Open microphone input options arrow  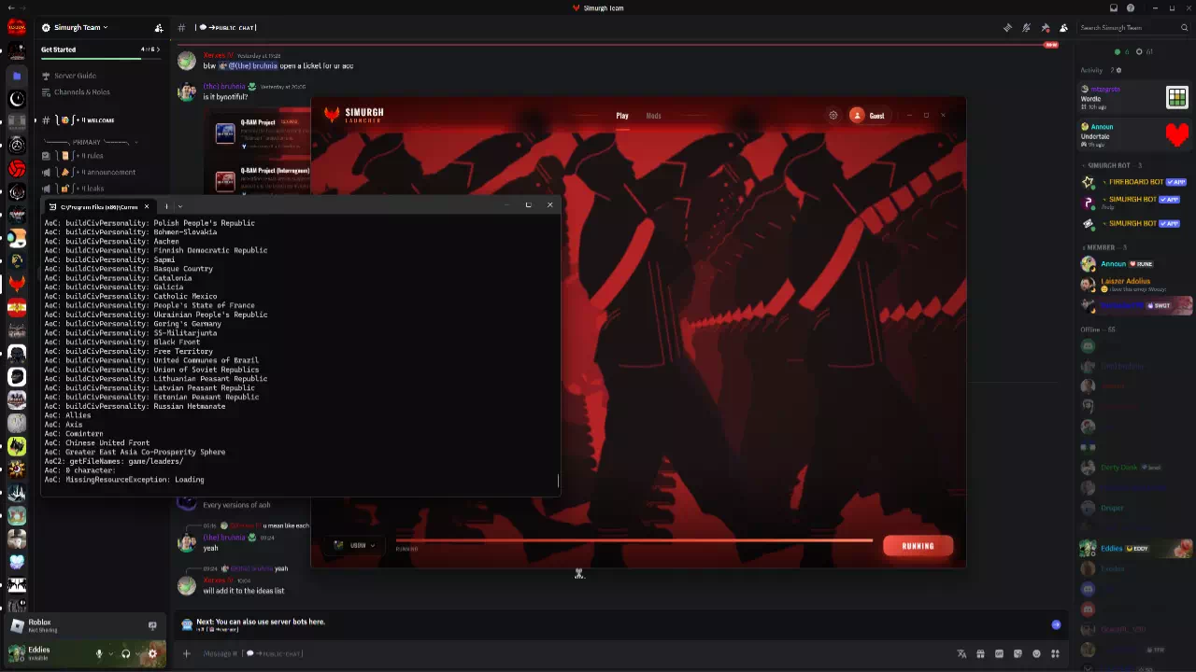pyautogui.click(x=110, y=653)
